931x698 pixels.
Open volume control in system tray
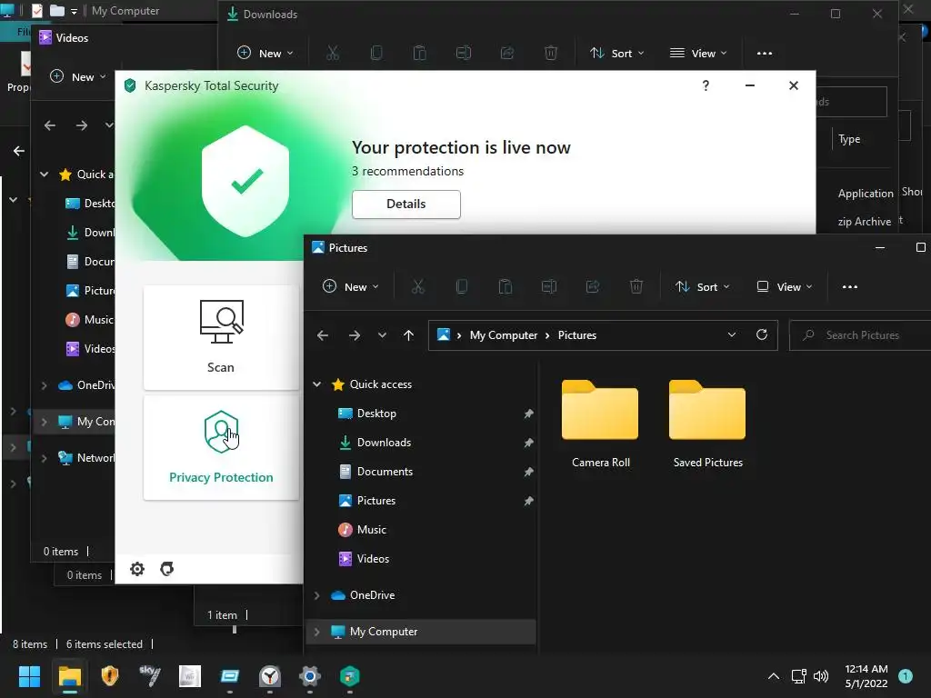(821, 676)
